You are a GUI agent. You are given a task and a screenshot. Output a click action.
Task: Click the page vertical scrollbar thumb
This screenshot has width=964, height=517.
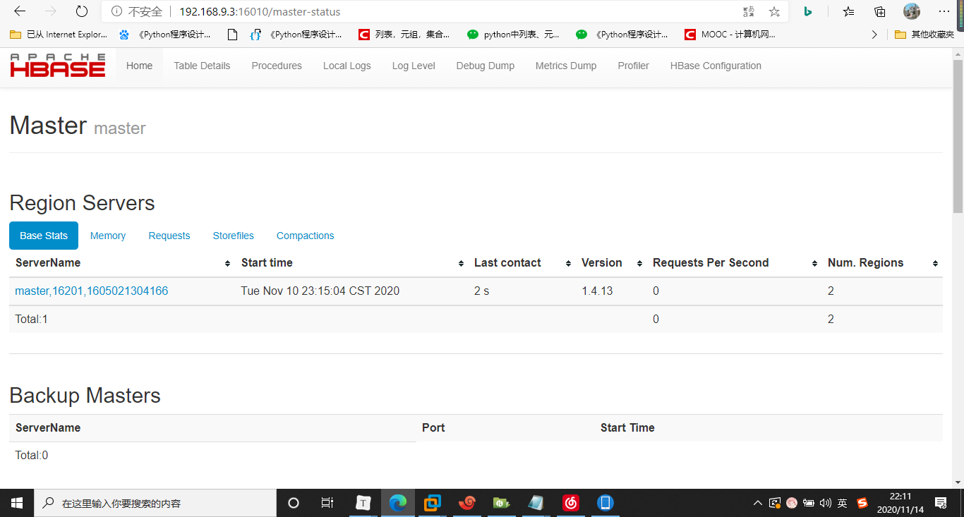(958, 135)
